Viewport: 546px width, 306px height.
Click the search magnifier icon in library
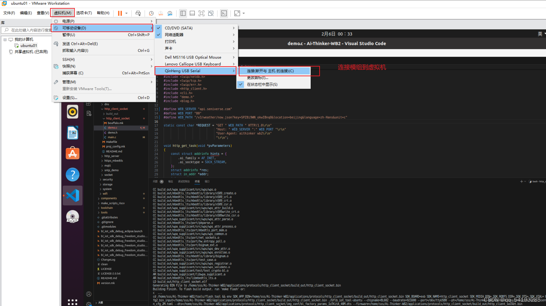[6, 30]
